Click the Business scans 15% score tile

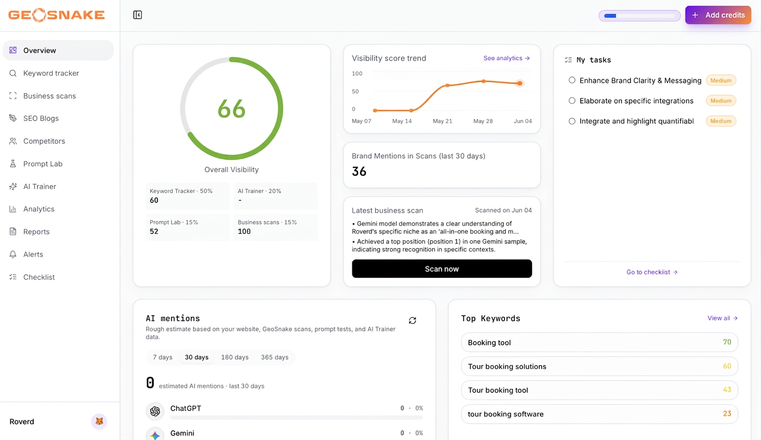click(x=276, y=227)
